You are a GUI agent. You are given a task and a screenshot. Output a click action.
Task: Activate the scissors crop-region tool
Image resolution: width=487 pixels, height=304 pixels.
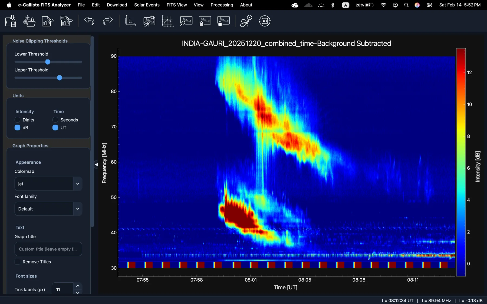pyautogui.click(x=149, y=21)
